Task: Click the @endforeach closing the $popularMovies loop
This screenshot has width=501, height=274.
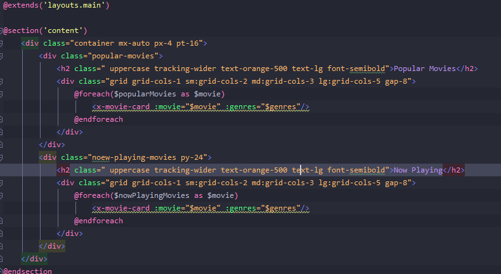Action: pyautogui.click(x=98, y=119)
